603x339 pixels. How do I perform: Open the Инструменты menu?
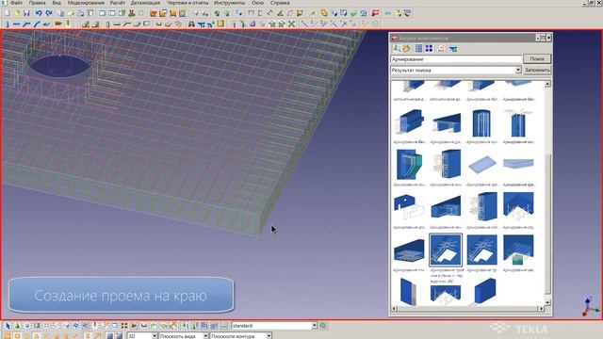point(229,3)
